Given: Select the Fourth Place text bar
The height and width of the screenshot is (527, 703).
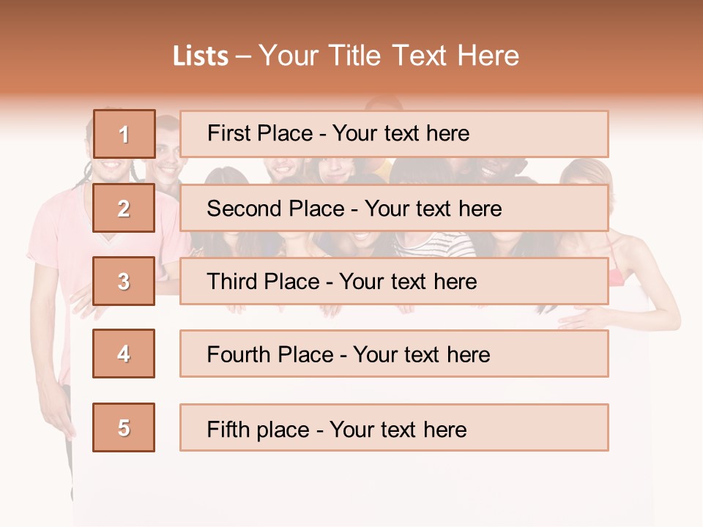Looking at the screenshot, I should [394, 354].
